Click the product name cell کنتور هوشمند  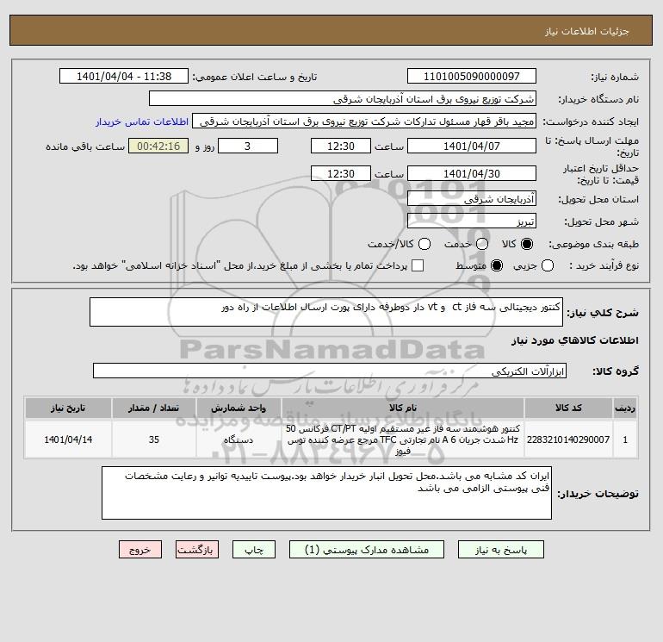tap(403, 439)
